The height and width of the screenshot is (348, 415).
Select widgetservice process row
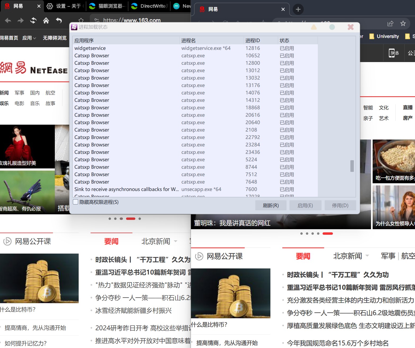pos(195,48)
